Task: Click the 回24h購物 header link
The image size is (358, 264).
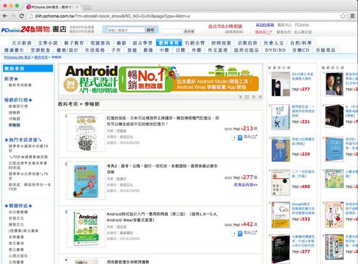Action: (x=265, y=25)
